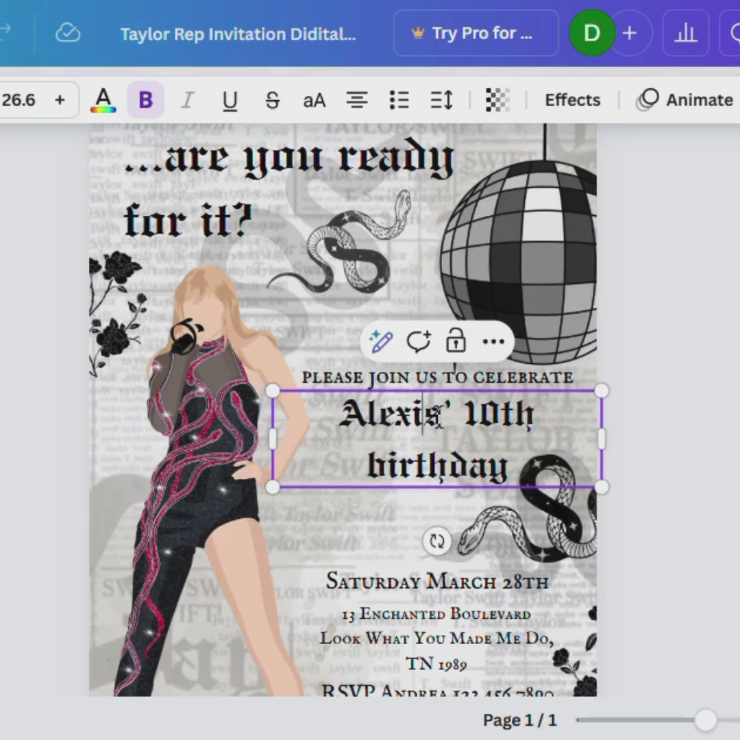This screenshot has height=740, width=740.
Task: Open the Effects panel
Action: [x=572, y=100]
